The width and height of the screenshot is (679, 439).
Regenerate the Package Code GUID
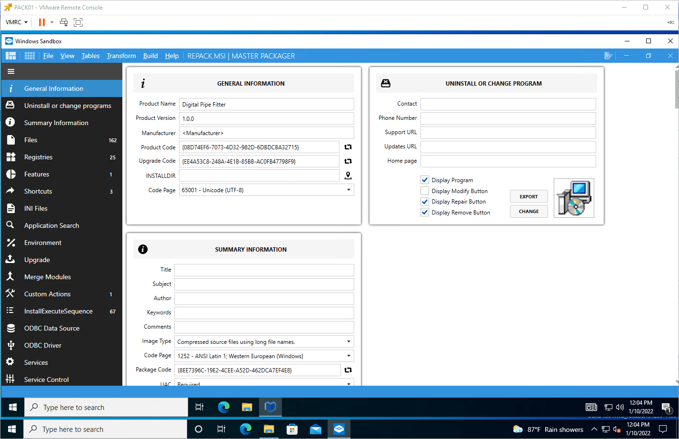(348, 370)
